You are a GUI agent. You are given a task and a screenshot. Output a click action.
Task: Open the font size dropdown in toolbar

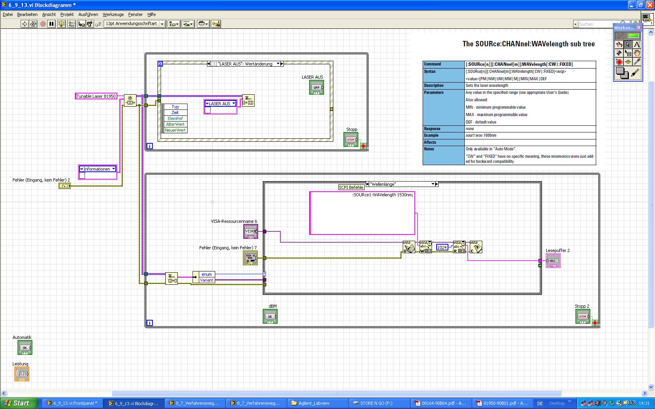(162, 24)
